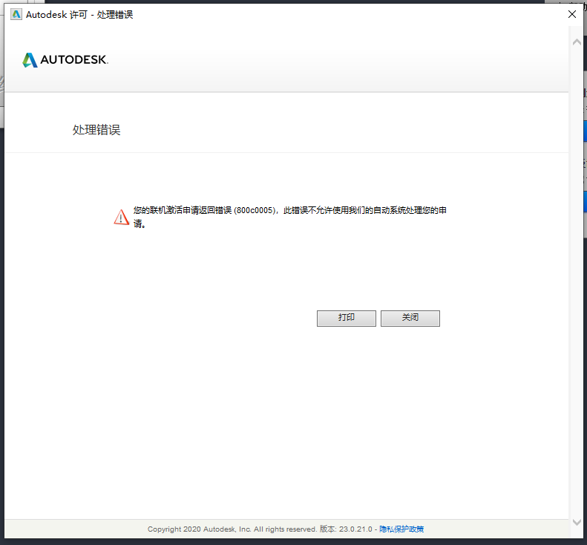Click the 处理错误 page heading
Viewport: 587px width, 545px height.
[x=96, y=130]
